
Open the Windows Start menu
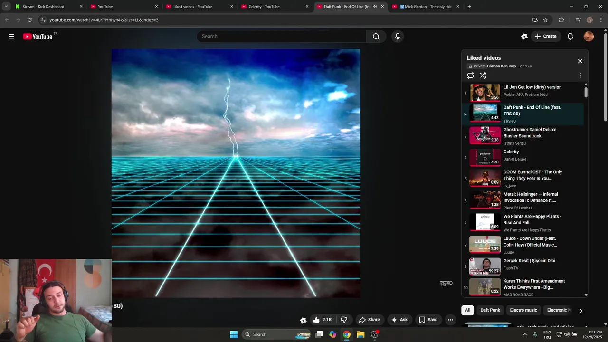234,334
